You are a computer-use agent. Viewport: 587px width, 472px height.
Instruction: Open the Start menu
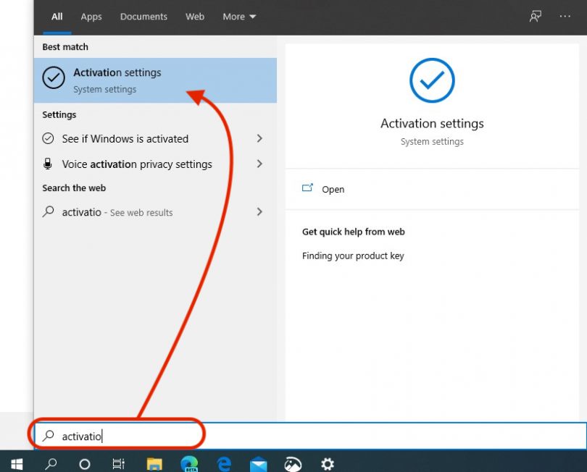pyautogui.click(x=16, y=463)
